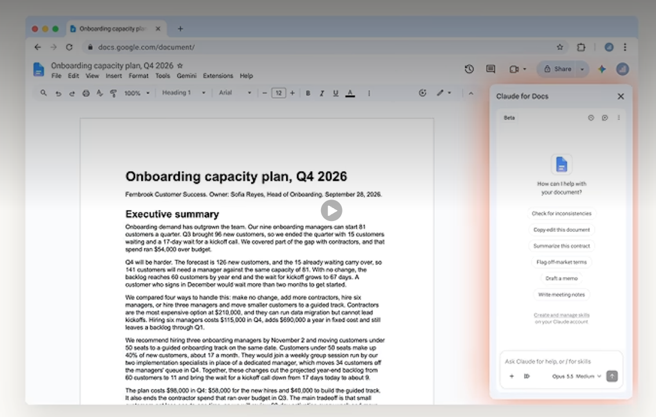Open the video meeting dropdown

517,69
